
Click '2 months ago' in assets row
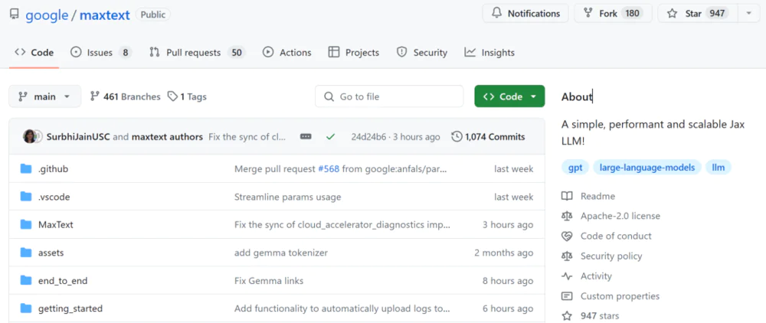pyautogui.click(x=504, y=253)
